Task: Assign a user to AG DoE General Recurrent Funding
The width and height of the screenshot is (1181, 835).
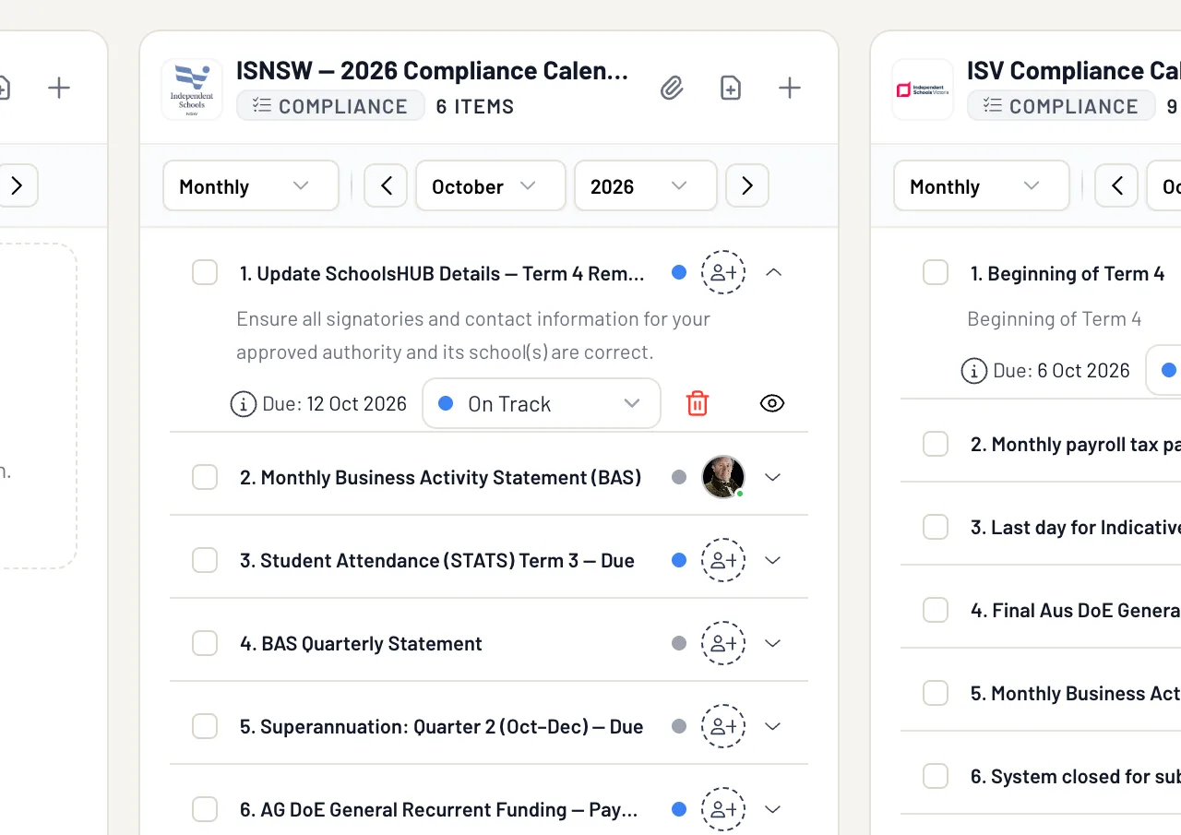Action: click(723, 809)
